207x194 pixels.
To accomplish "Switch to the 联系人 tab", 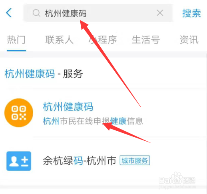I will pyautogui.click(x=59, y=40).
